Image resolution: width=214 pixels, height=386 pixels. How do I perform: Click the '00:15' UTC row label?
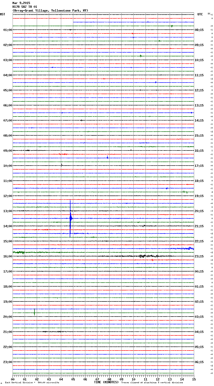click(x=199, y=272)
